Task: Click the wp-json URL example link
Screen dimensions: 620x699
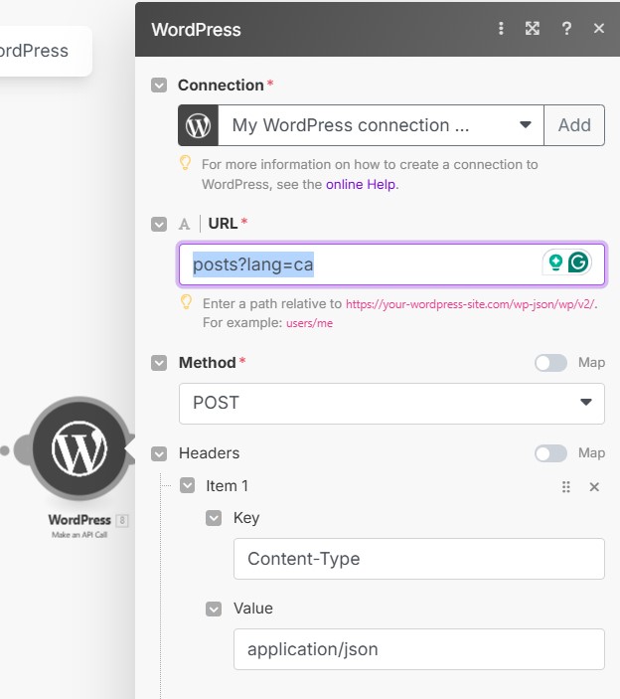Action: (470, 304)
